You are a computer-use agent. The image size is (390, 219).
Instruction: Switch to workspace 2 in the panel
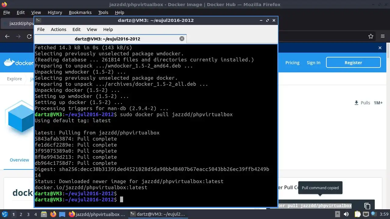point(21,214)
